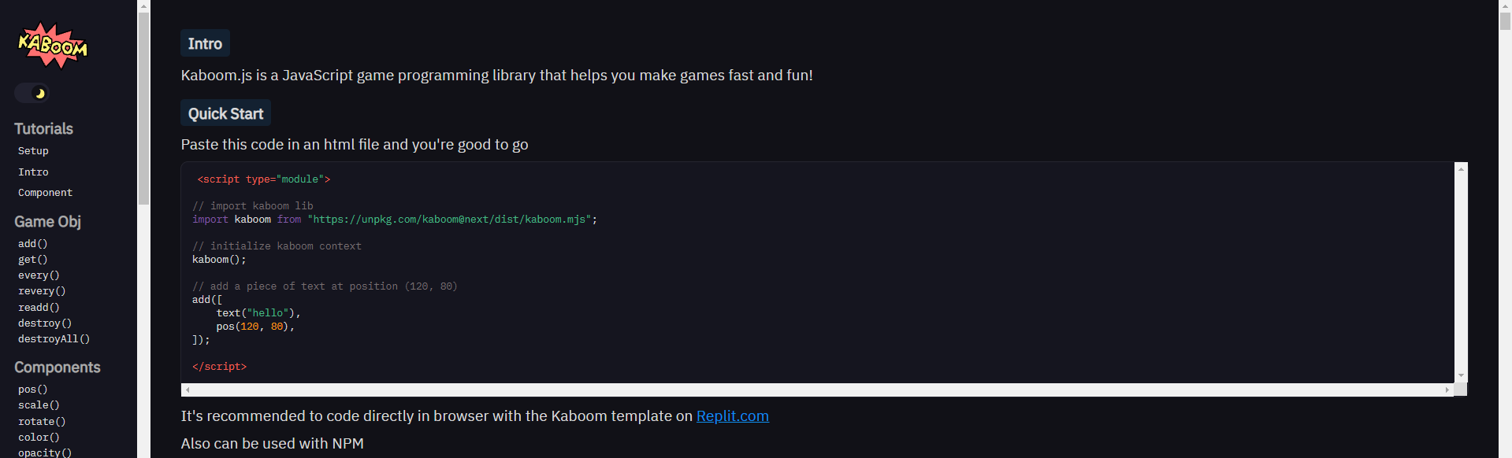View the readd() documentation
This screenshot has height=458, width=1512.
click(39, 307)
